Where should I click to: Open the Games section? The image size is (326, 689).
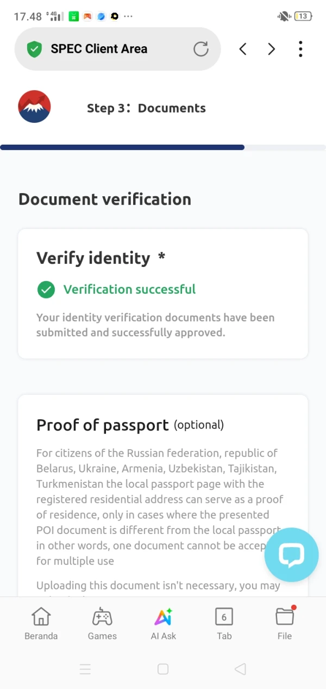point(102,624)
